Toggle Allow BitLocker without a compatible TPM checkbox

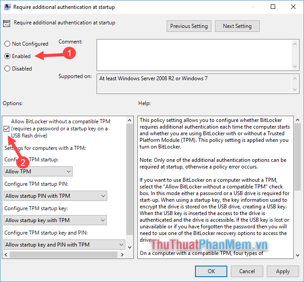click(x=6, y=129)
